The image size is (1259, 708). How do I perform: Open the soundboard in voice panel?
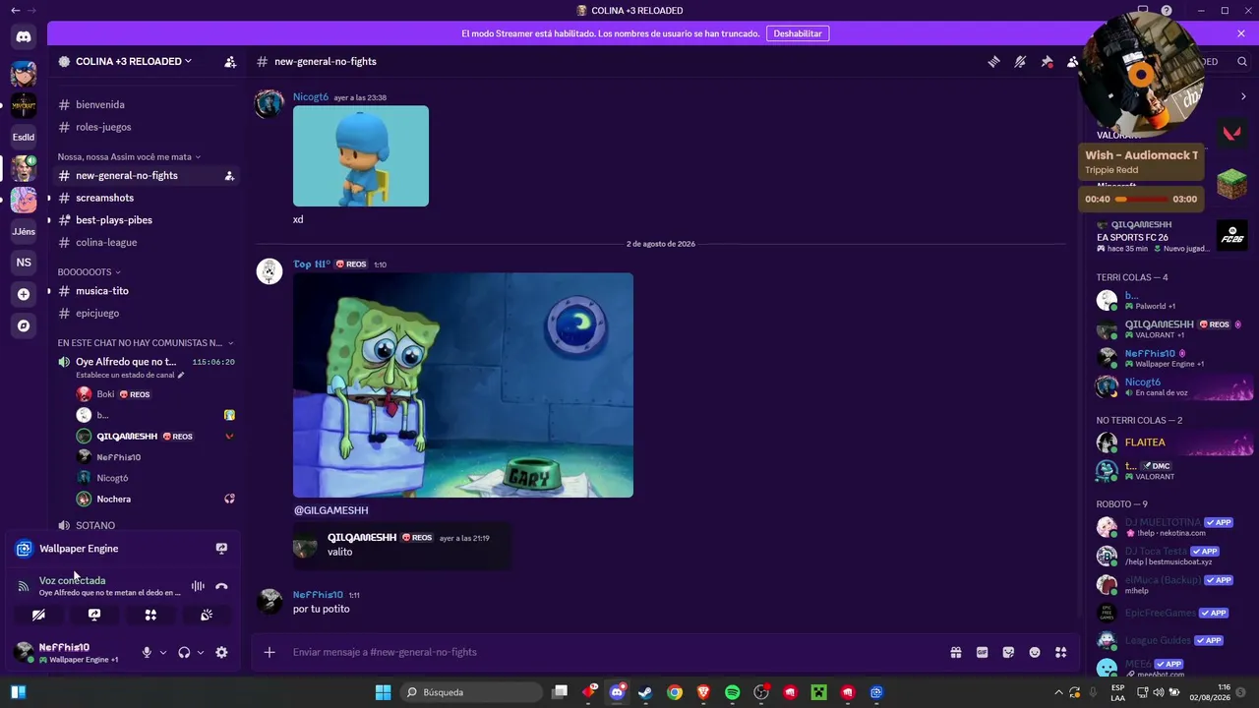(x=207, y=615)
